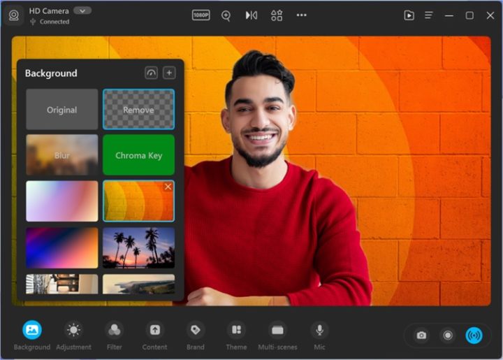Open the three-dots more options menu
This screenshot has width=503, height=360.
pyautogui.click(x=301, y=15)
